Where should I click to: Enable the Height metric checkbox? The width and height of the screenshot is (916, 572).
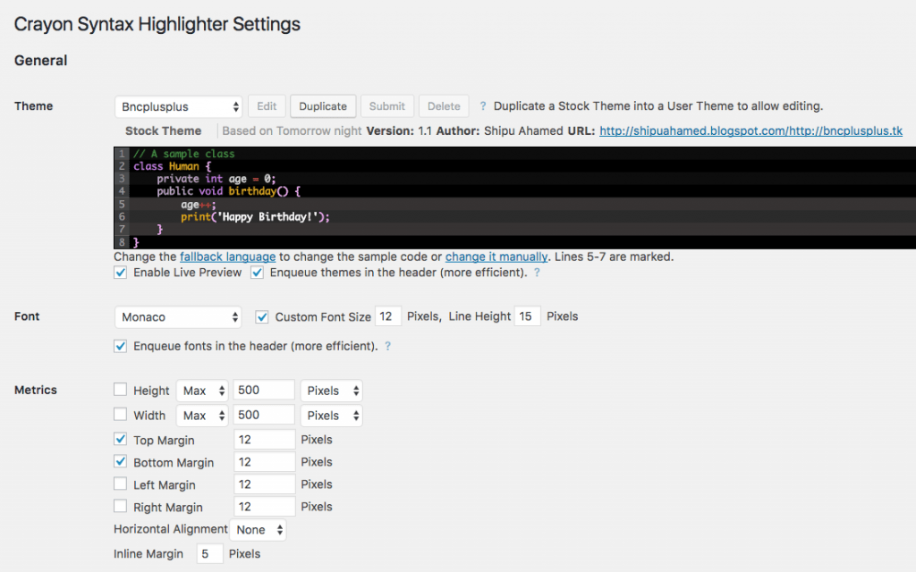point(121,391)
